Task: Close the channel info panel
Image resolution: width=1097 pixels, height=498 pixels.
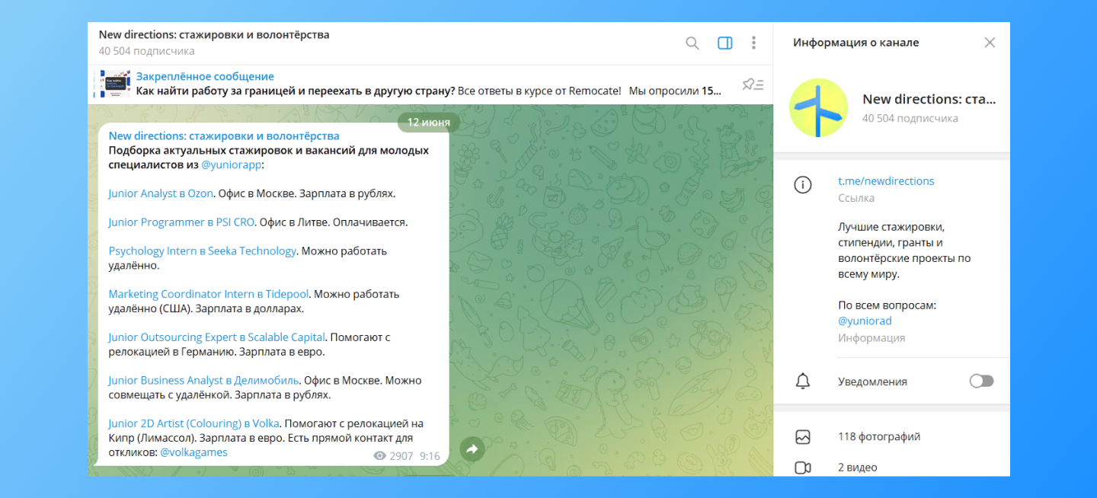Action: tap(990, 43)
